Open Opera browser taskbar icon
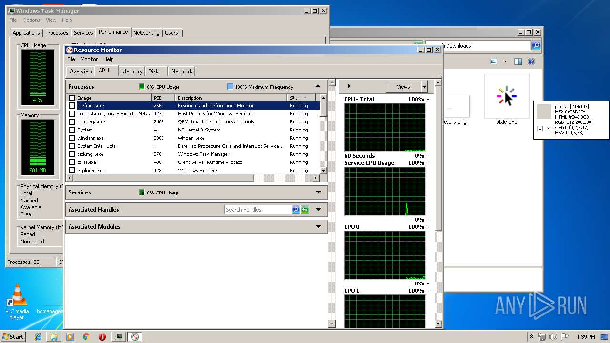 [102, 337]
